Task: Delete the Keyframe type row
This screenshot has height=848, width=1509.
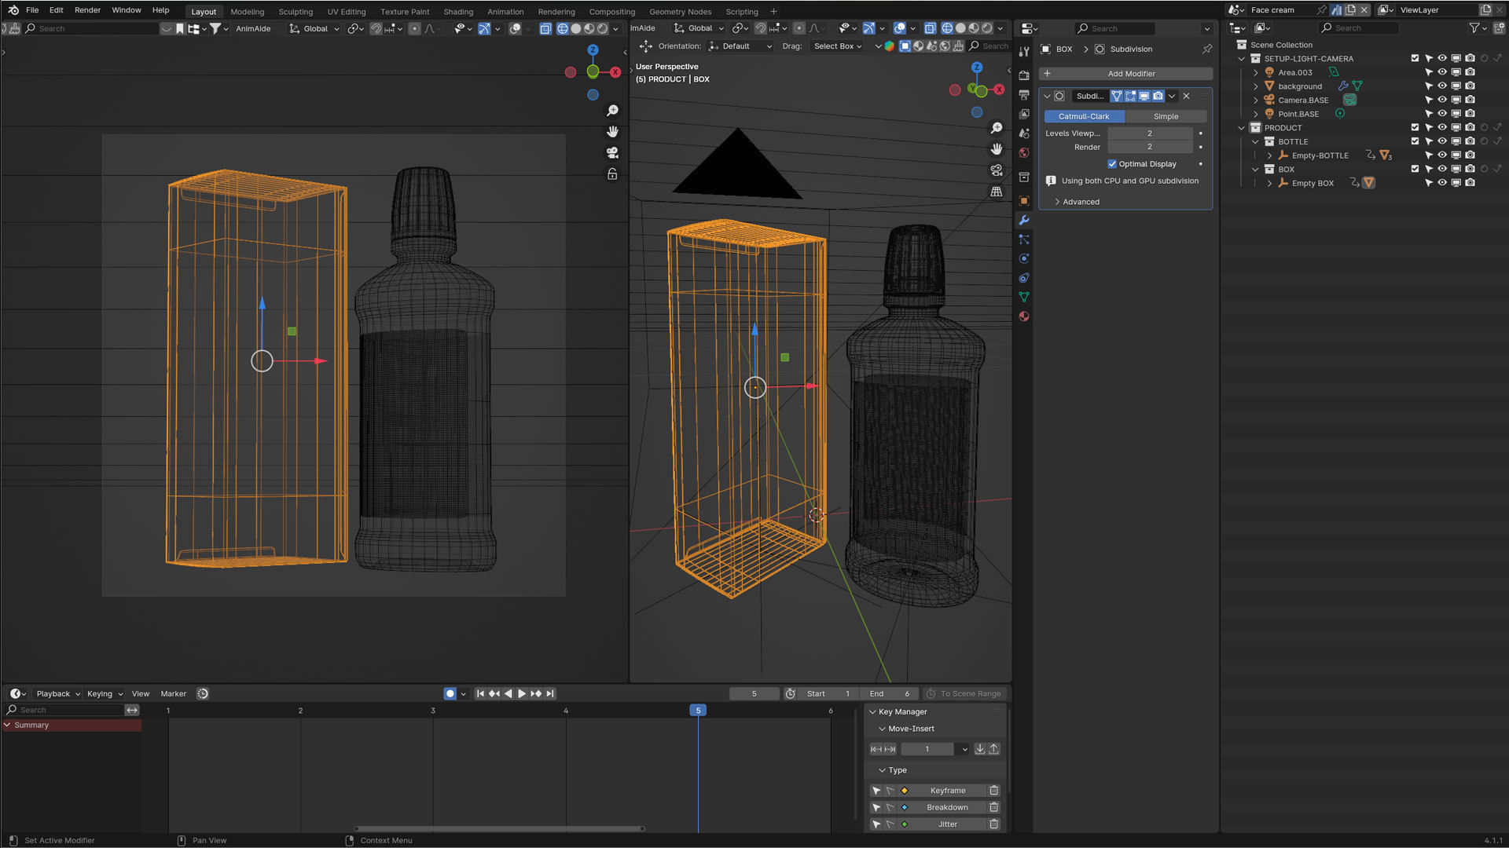Action: point(993,791)
